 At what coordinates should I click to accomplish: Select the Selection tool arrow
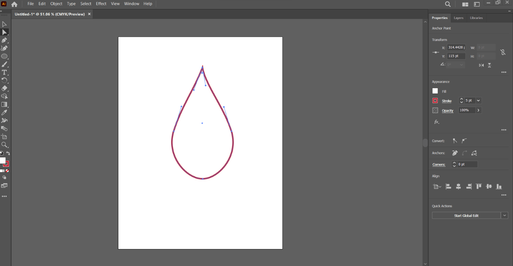pyautogui.click(x=4, y=24)
